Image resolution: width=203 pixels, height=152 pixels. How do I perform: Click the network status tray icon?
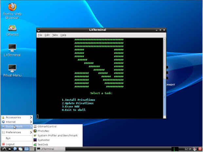[195, 149]
